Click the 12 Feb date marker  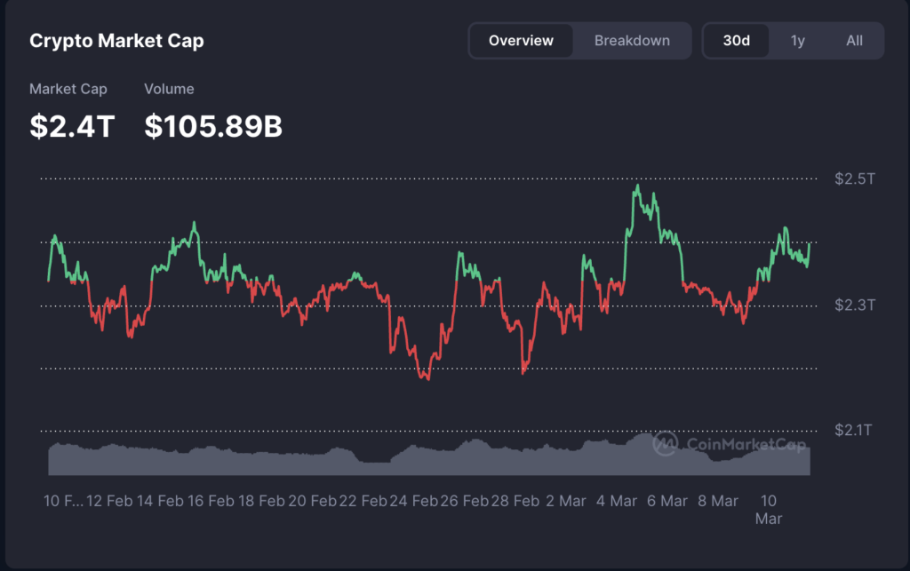[118, 501]
